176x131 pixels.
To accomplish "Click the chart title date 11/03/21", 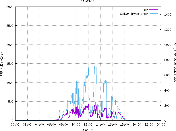I will click(88, 1).
